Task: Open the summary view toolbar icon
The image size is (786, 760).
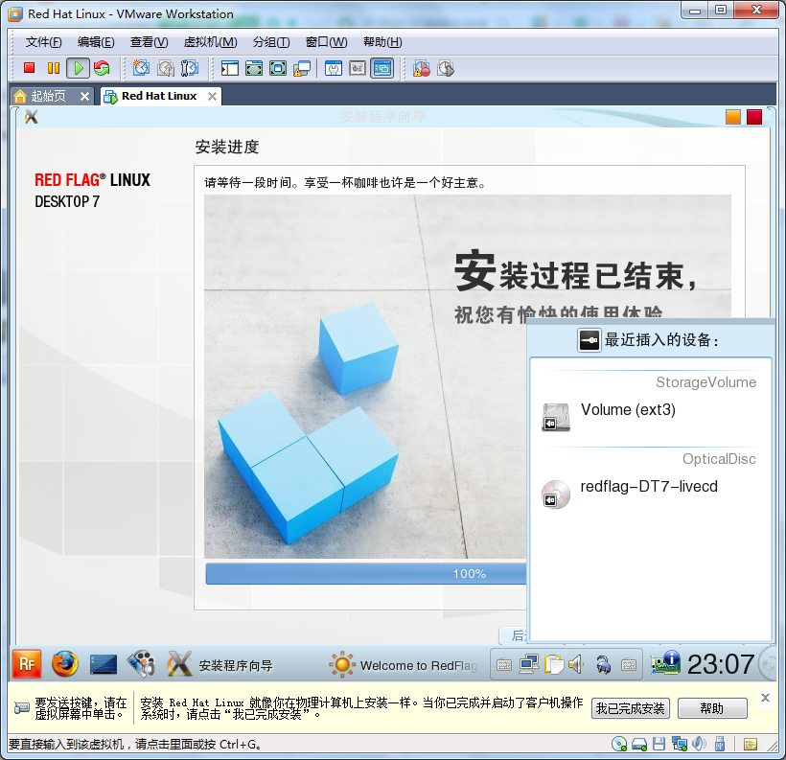Action: pyautogui.click(x=334, y=68)
